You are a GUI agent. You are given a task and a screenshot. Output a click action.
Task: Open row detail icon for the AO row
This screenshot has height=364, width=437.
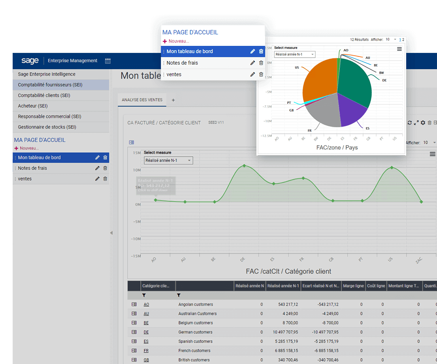pos(134,304)
